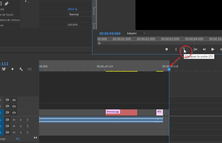
Task: Click the Program timecode 00:00:09:060
Action: (x=110, y=34)
